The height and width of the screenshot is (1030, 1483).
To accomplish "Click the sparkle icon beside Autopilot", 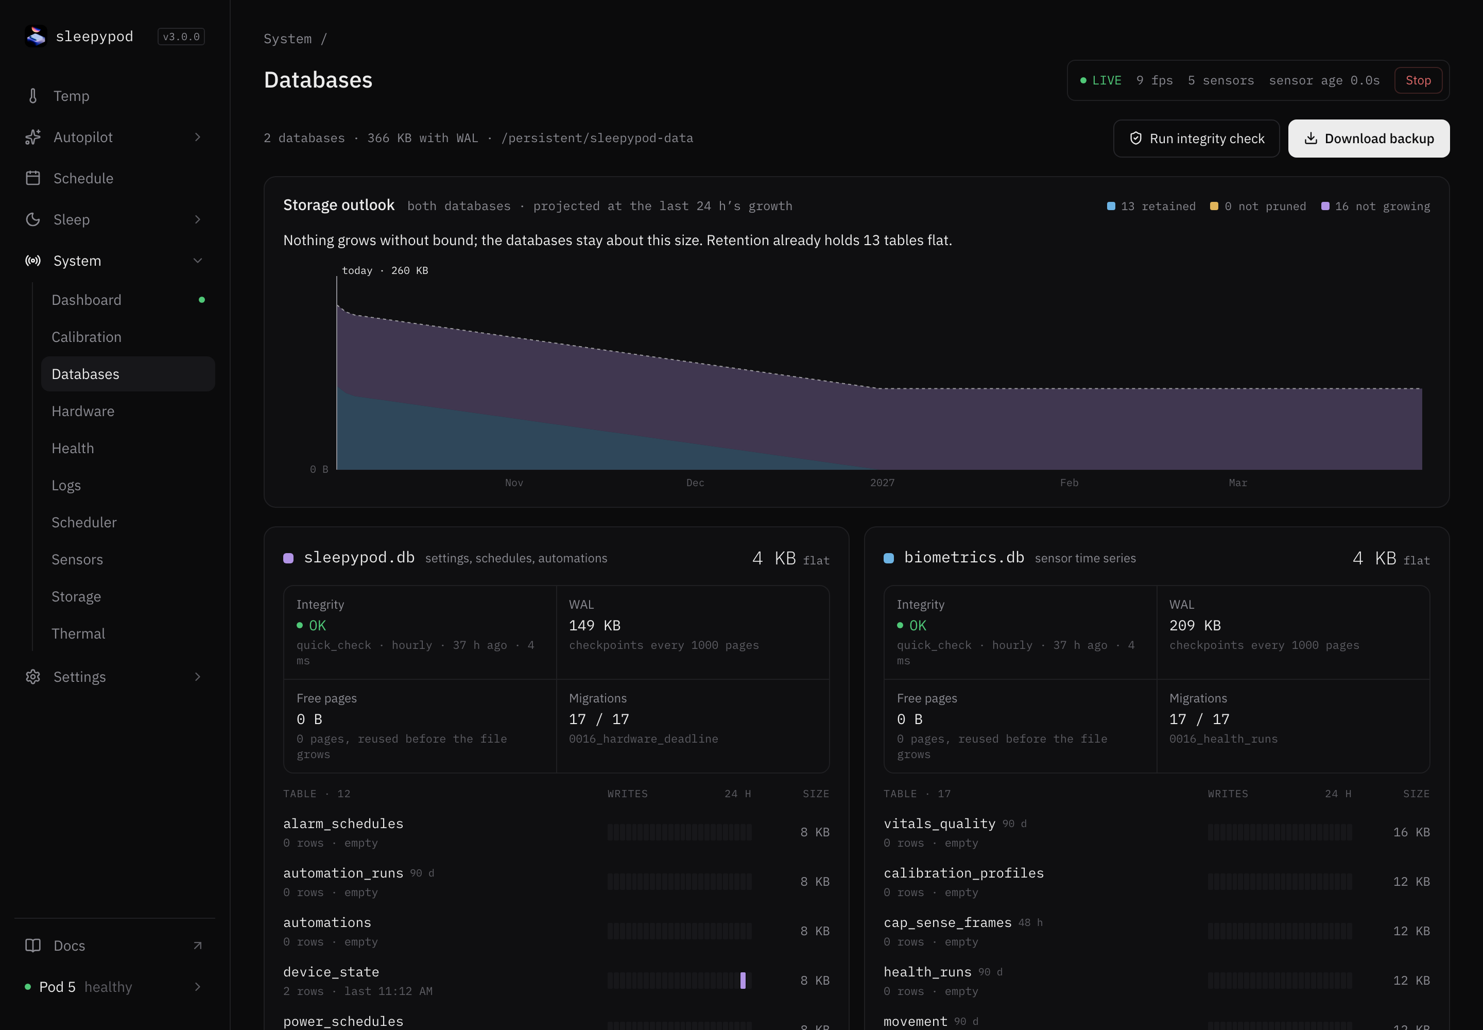I will click(33, 137).
